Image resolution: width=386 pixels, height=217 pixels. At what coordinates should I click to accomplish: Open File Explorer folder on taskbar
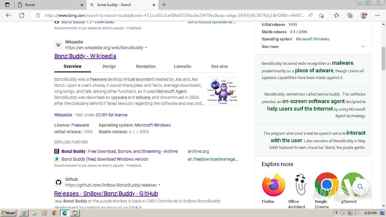(34, 213)
